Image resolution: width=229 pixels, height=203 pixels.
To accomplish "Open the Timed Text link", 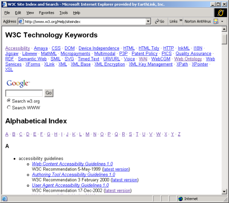I will pyautogui.click(x=89, y=59).
